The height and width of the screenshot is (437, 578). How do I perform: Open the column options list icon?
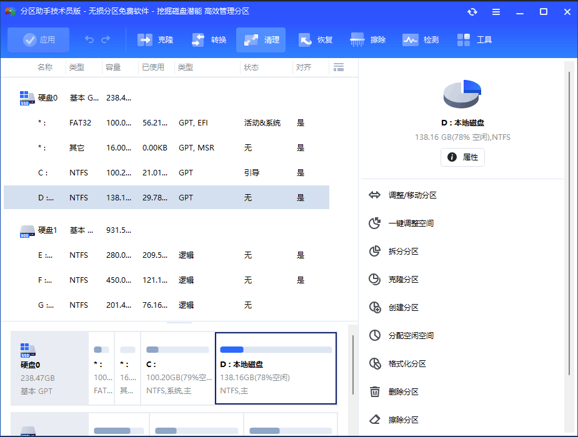click(x=338, y=67)
